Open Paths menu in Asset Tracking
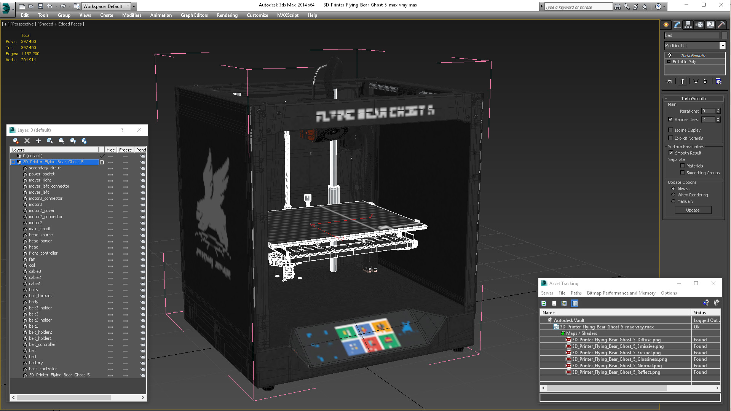This screenshot has width=731, height=411. pyautogui.click(x=576, y=293)
